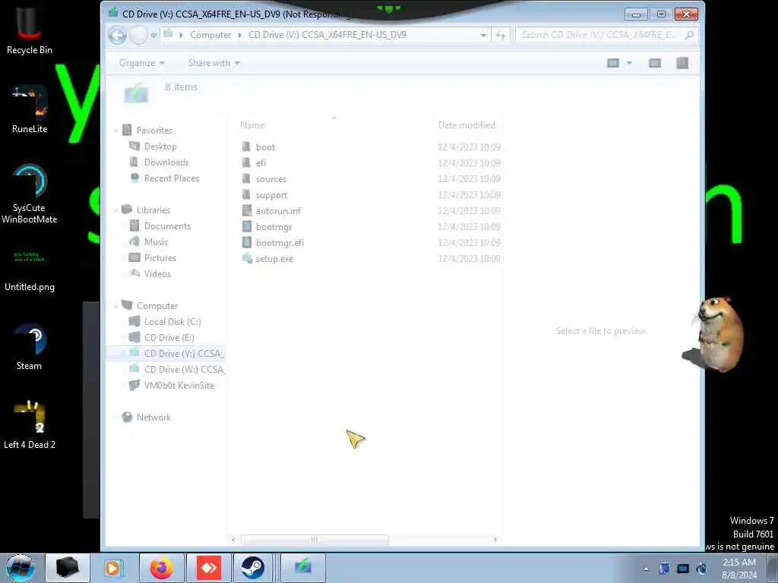Open Desktop under Favorites
The width and height of the screenshot is (778, 583).
point(160,147)
